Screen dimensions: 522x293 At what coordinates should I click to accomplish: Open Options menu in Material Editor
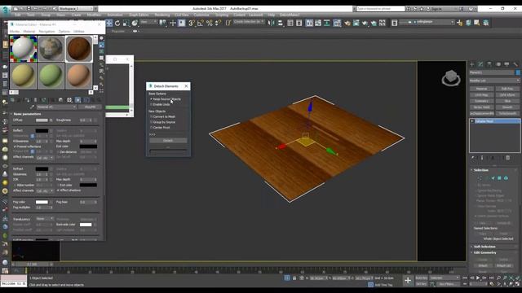[x=64, y=31]
